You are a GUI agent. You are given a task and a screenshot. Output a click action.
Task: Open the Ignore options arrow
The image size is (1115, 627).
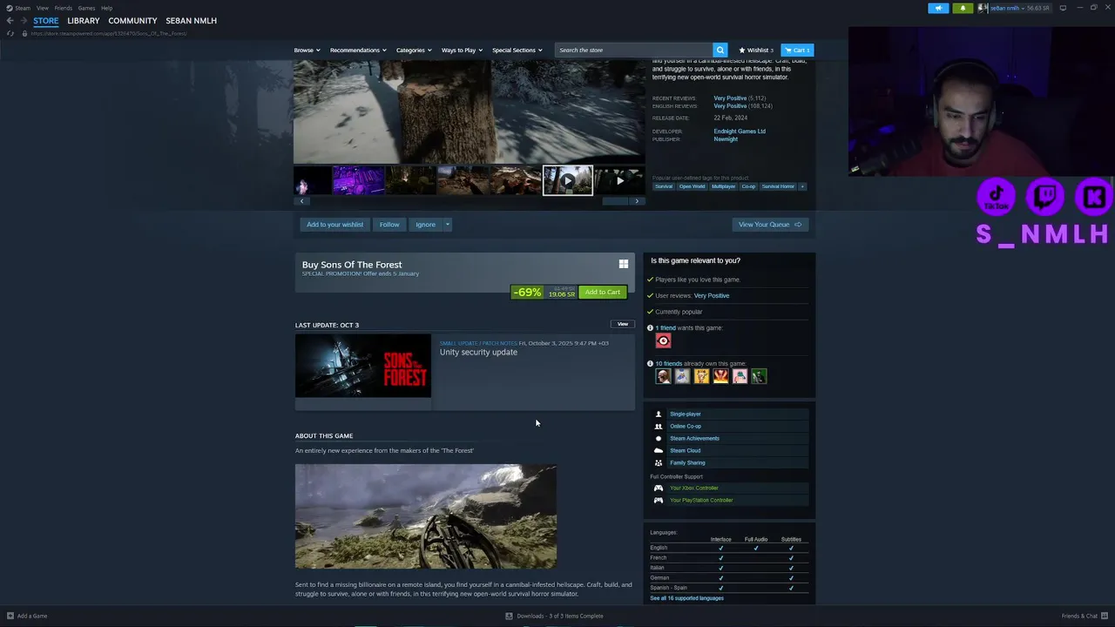pos(448,225)
